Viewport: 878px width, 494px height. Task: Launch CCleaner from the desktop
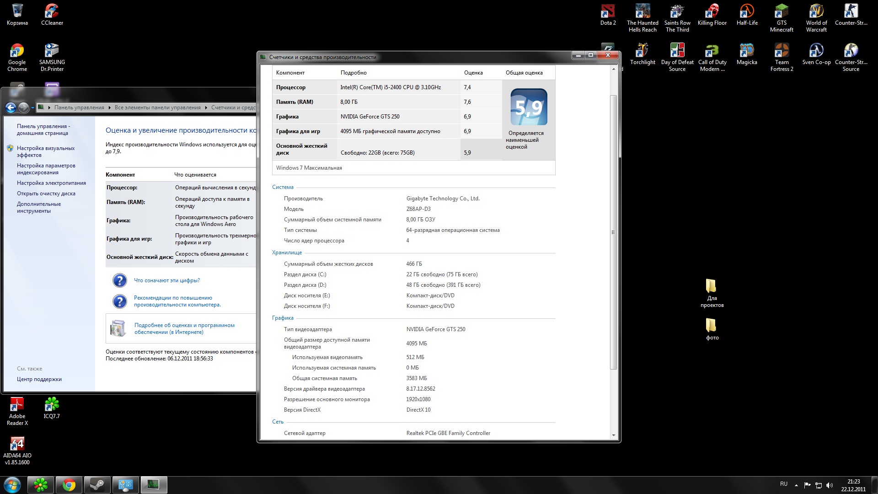[52, 15]
